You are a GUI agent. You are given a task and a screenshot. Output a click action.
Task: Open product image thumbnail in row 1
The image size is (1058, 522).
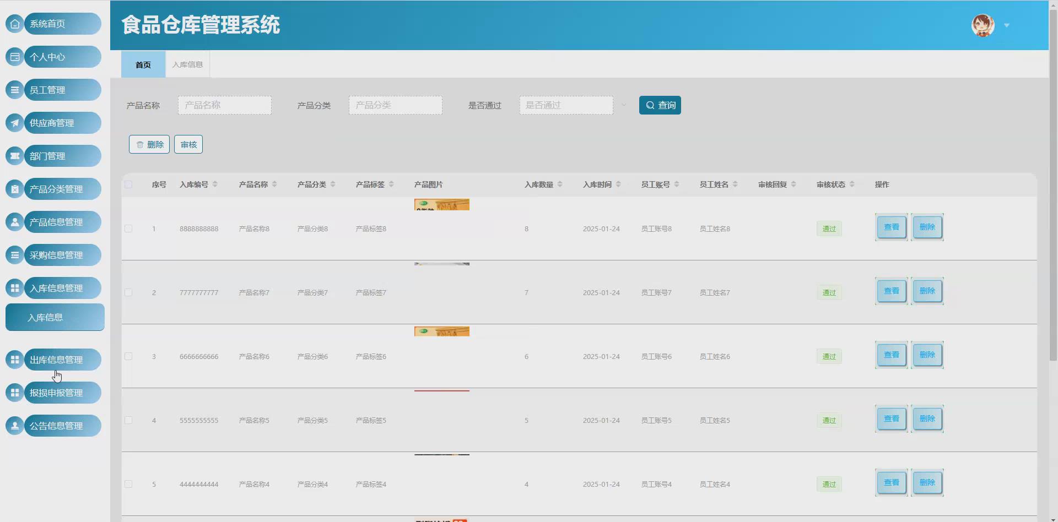[442, 204]
